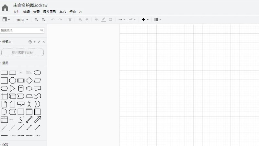Select the dotted line connector
259x146 pixels.
click(x=12, y=128)
